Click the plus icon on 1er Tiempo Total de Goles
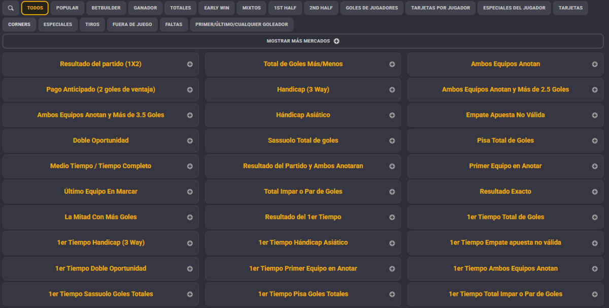Image resolution: width=609 pixels, height=308 pixels. tap(595, 217)
